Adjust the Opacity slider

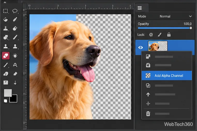(x=165, y=28)
